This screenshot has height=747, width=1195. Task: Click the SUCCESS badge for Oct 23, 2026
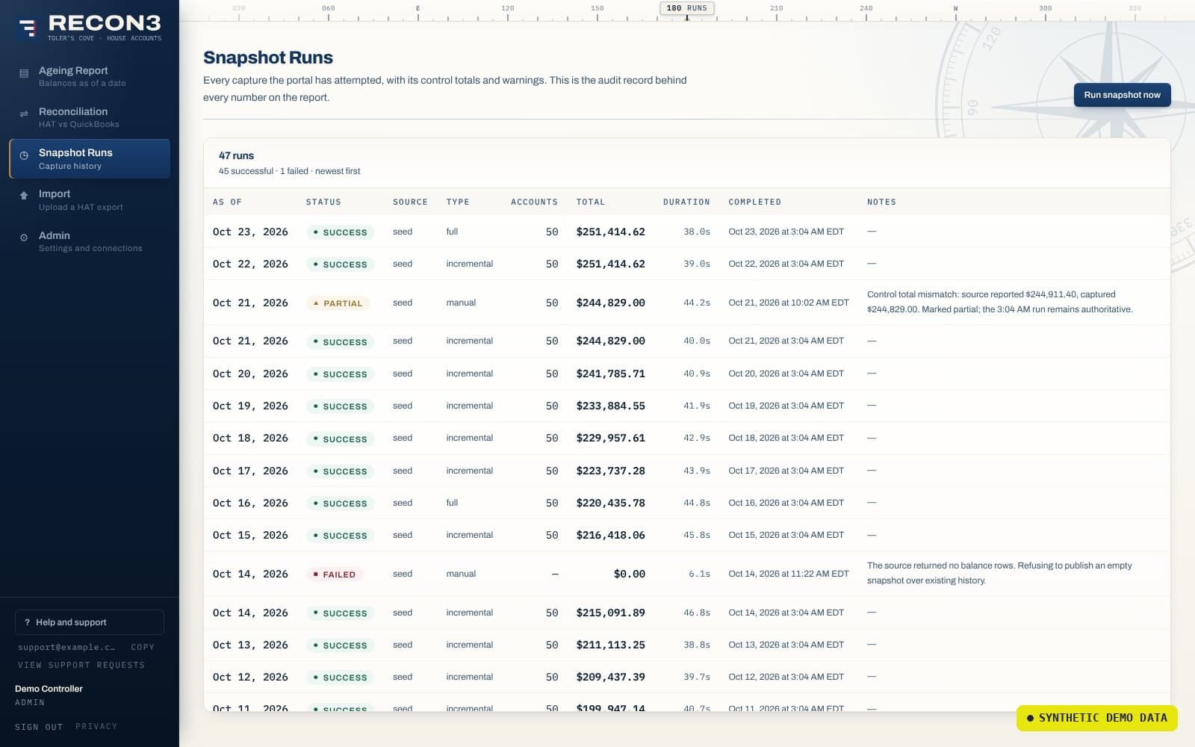coord(340,232)
